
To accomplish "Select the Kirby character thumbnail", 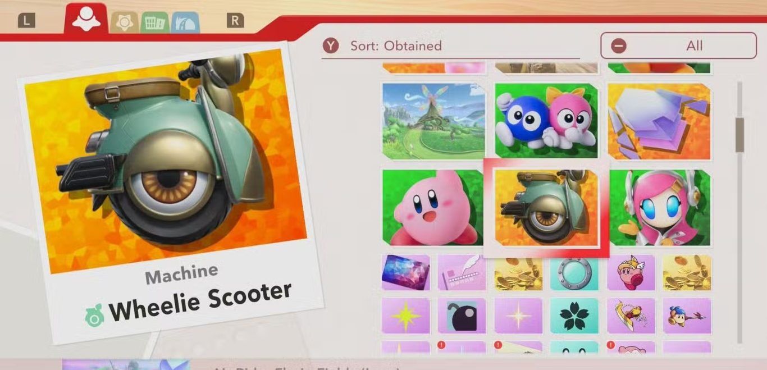I will tap(433, 208).
